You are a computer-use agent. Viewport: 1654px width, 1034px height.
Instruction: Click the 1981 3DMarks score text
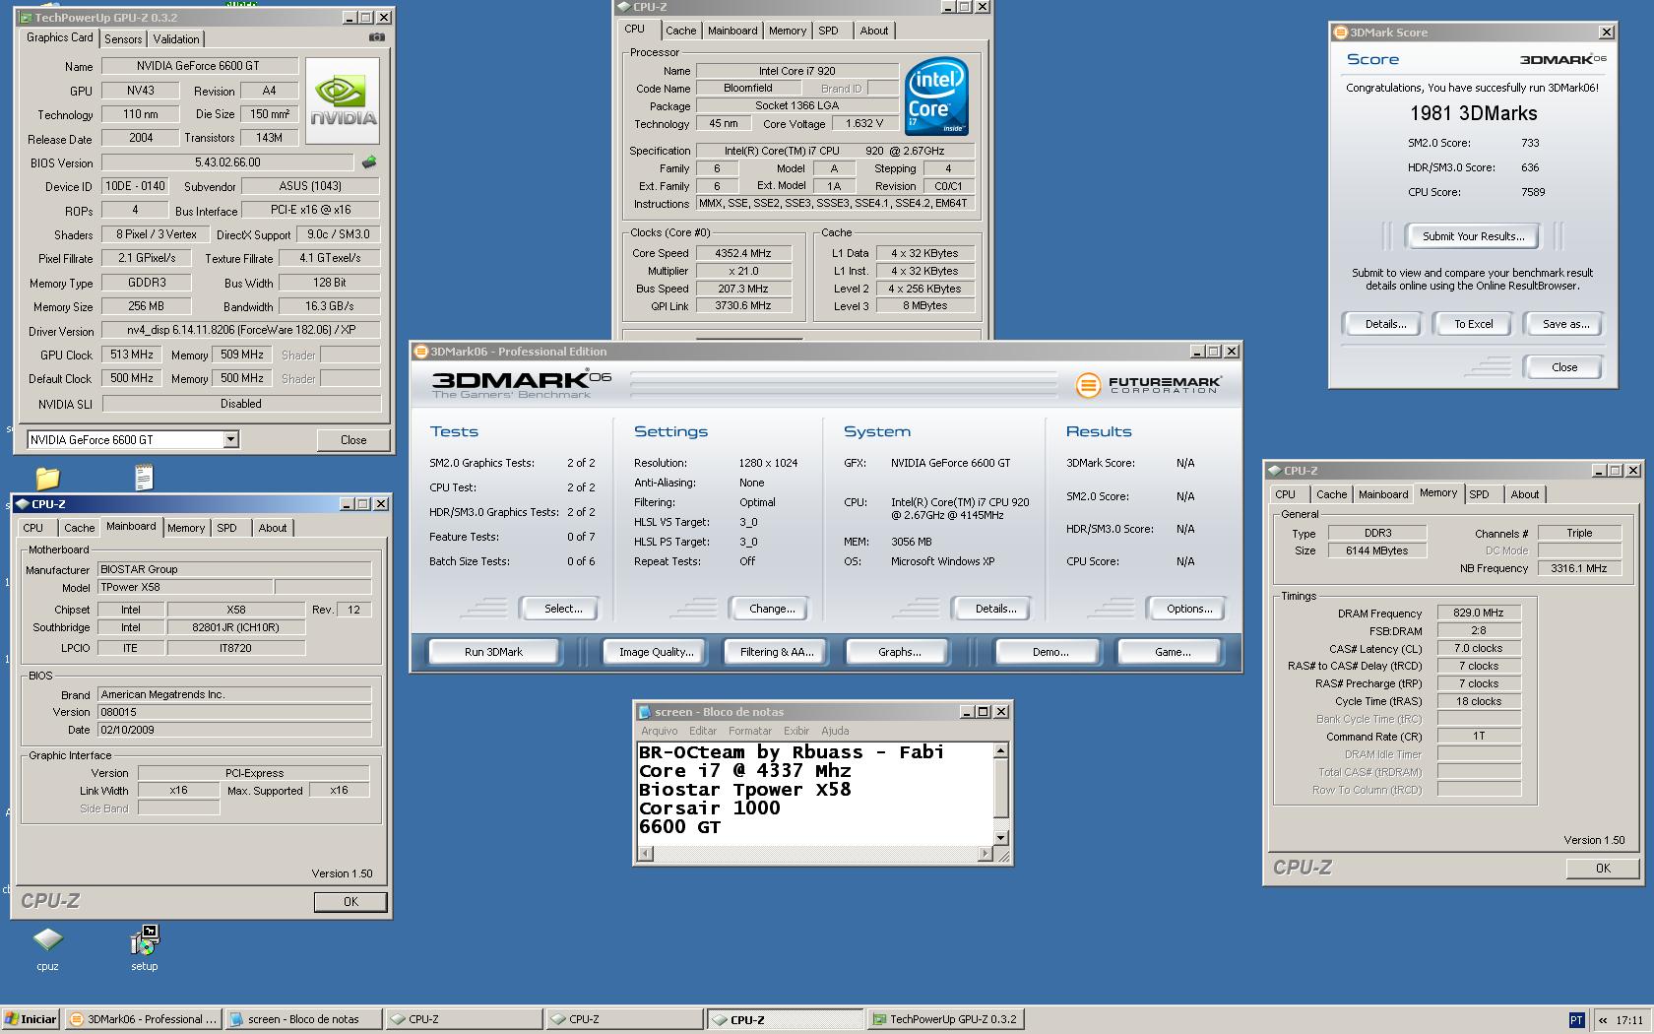pyautogui.click(x=1473, y=113)
